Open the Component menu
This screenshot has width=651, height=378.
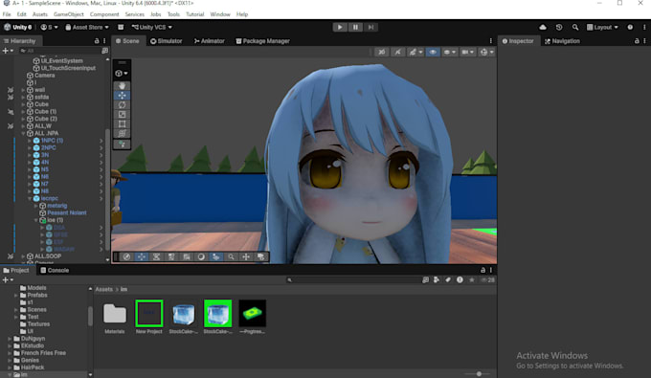[x=104, y=14]
